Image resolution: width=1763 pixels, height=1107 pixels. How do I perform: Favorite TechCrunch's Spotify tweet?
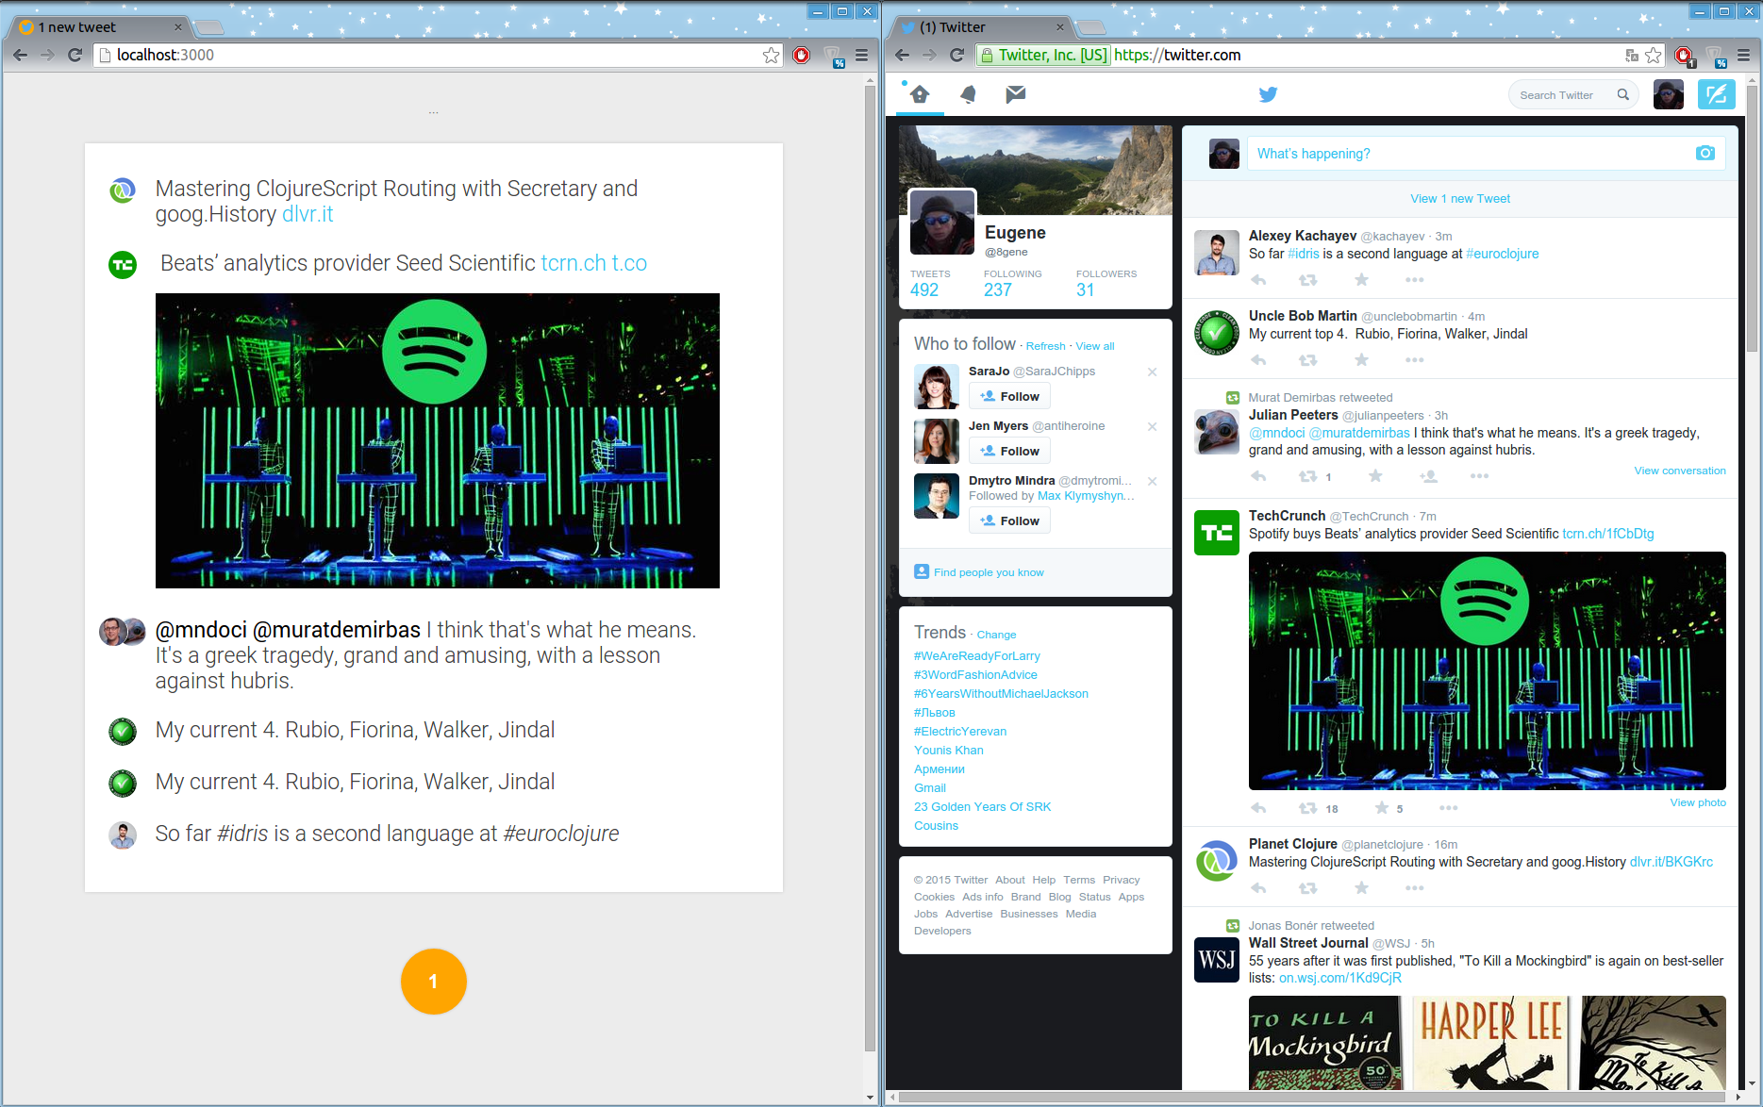pos(1382,808)
